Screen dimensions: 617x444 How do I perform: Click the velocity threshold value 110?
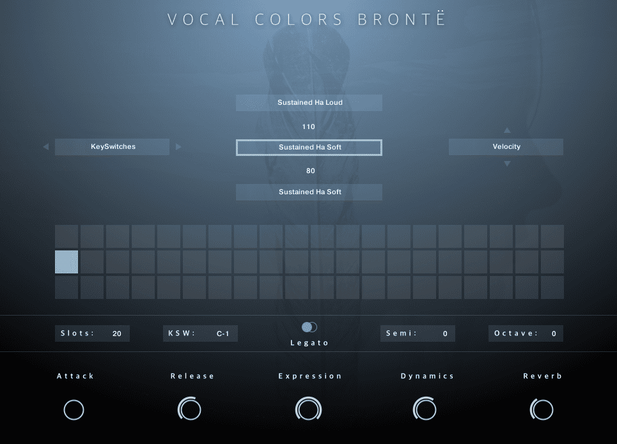(308, 126)
